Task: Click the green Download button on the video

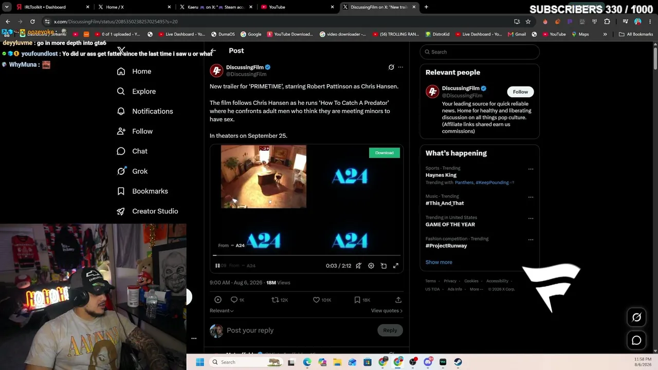Action: click(385, 153)
